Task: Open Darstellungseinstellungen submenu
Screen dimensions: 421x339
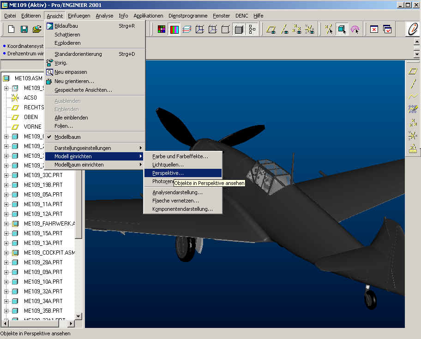Action: point(95,148)
